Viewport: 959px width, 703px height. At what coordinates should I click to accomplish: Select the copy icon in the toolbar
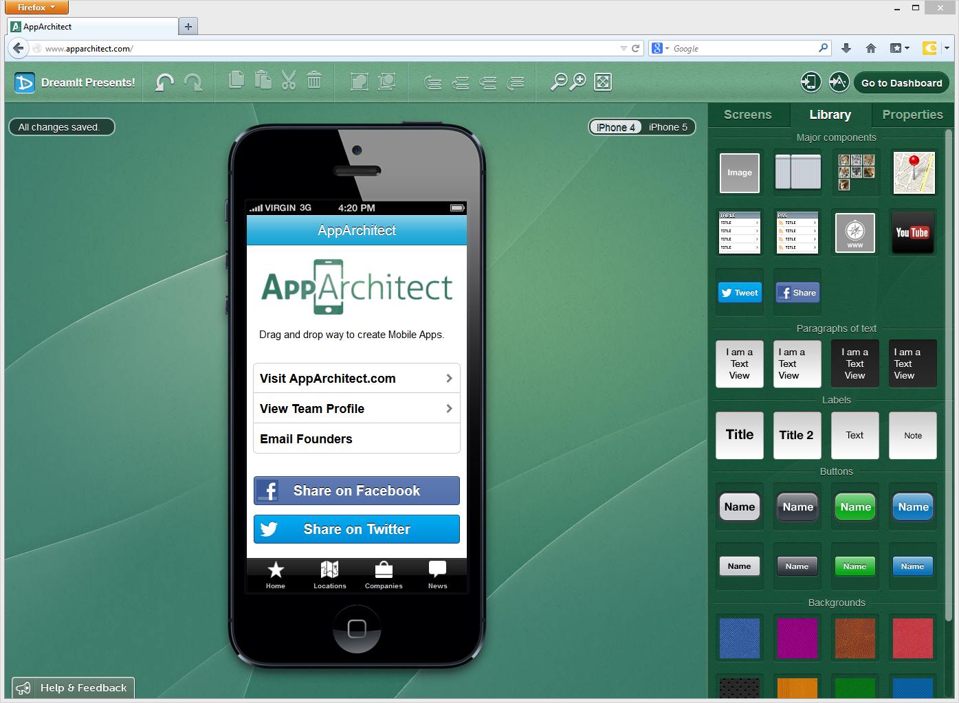pos(236,81)
